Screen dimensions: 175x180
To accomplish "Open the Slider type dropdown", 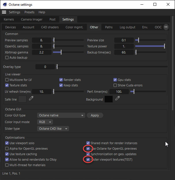I will [x=53, y=129].
